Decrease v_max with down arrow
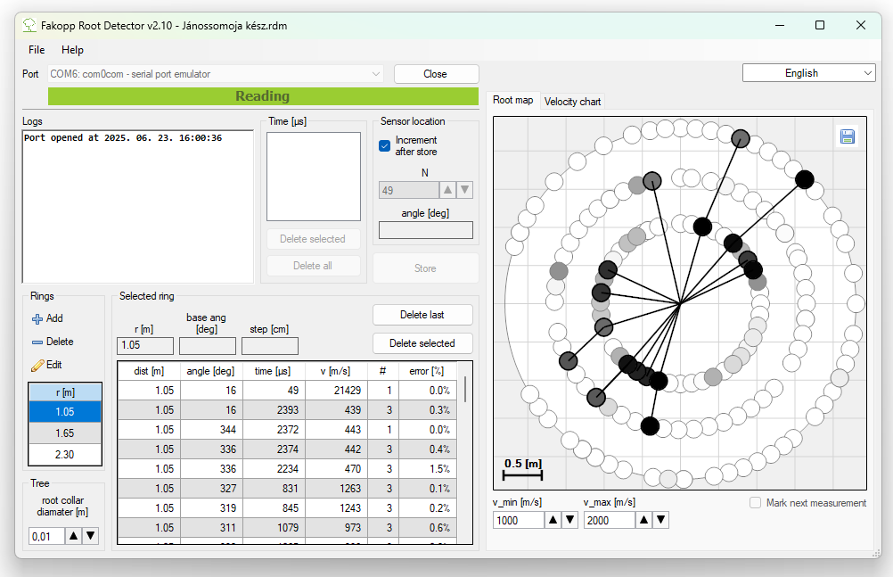 coord(660,520)
